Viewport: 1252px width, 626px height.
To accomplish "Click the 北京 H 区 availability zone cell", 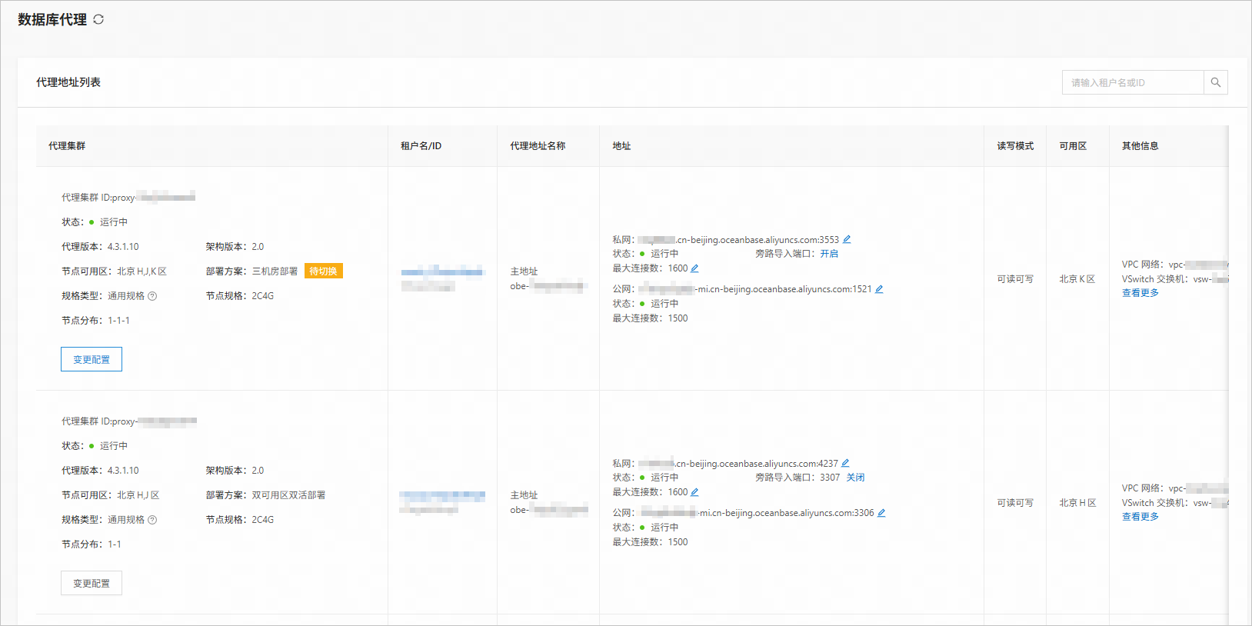I will click(1077, 503).
